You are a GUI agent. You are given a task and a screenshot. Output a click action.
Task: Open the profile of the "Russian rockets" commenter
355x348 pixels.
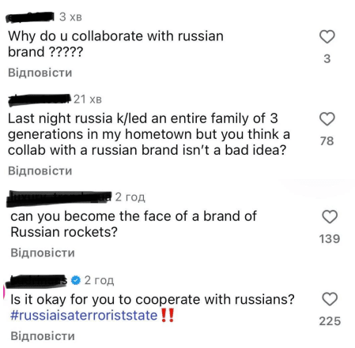(59, 197)
